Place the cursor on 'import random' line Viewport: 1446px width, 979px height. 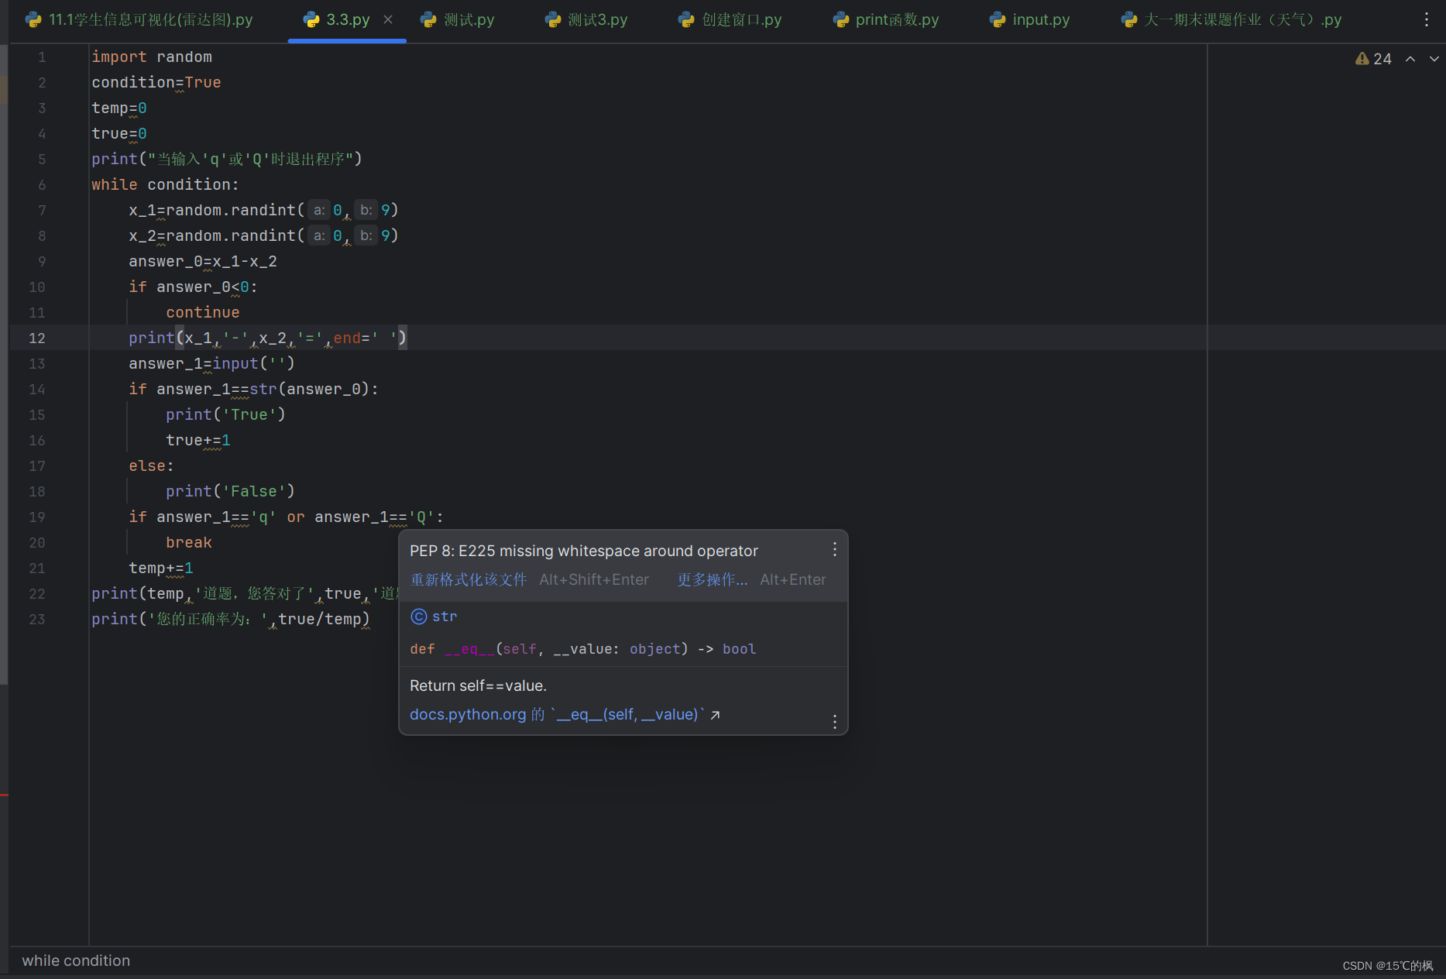(x=152, y=57)
